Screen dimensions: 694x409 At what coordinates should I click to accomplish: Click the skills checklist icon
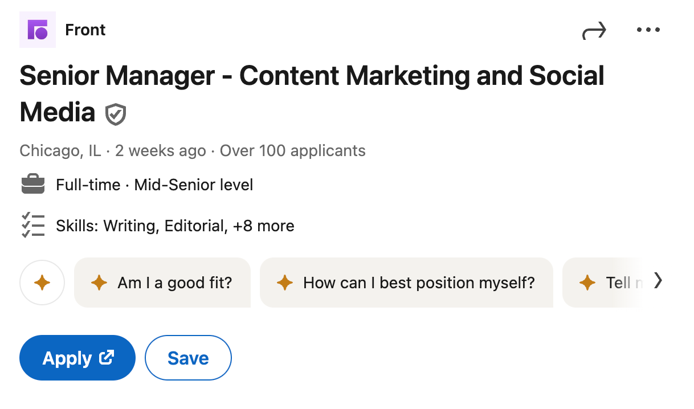point(32,225)
